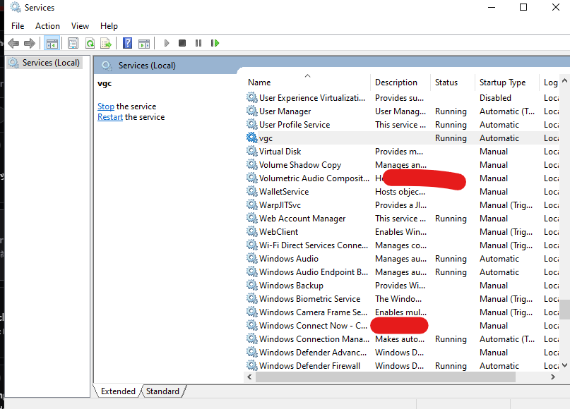Image resolution: width=570 pixels, height=409 pixels.
Task: Select Windows Camera Frame Server row
Action: tap(403, 312)
